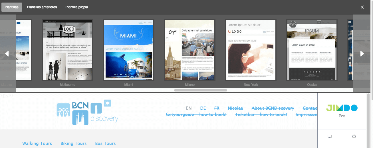Switch site language to FR
The width and height of the screenshot is (373, 148).
click(217, 108)
